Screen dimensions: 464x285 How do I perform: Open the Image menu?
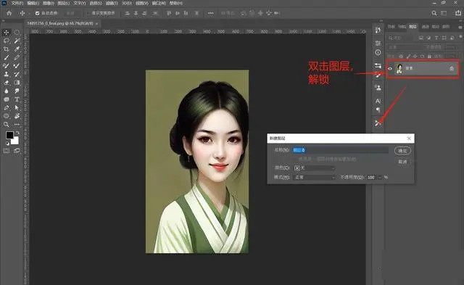pos(49,3)
